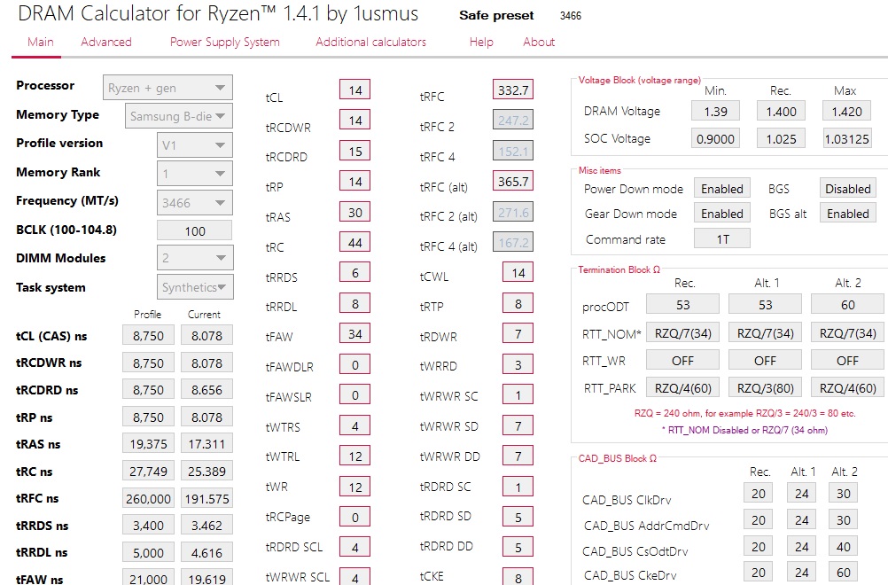
Task: Click the tCL value field 14
Action: (x=355, y=90)
